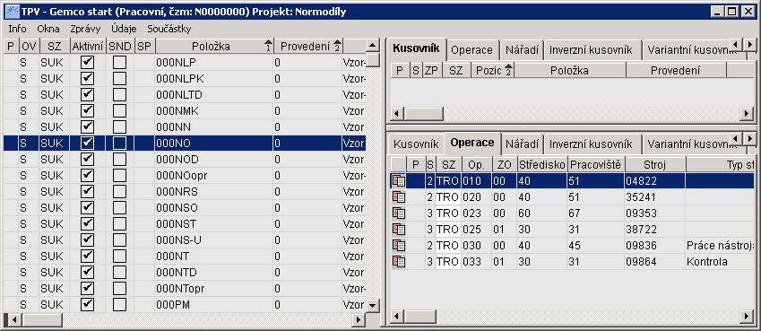Click the Aktivní column header
761x331 pixels.
tap(87, 46)
